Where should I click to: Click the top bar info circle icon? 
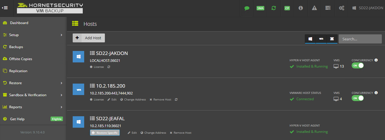click(301, 8)
